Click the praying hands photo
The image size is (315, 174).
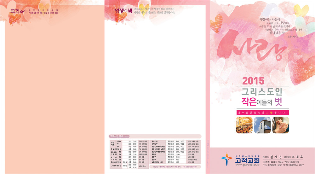[x=280, y=125]
